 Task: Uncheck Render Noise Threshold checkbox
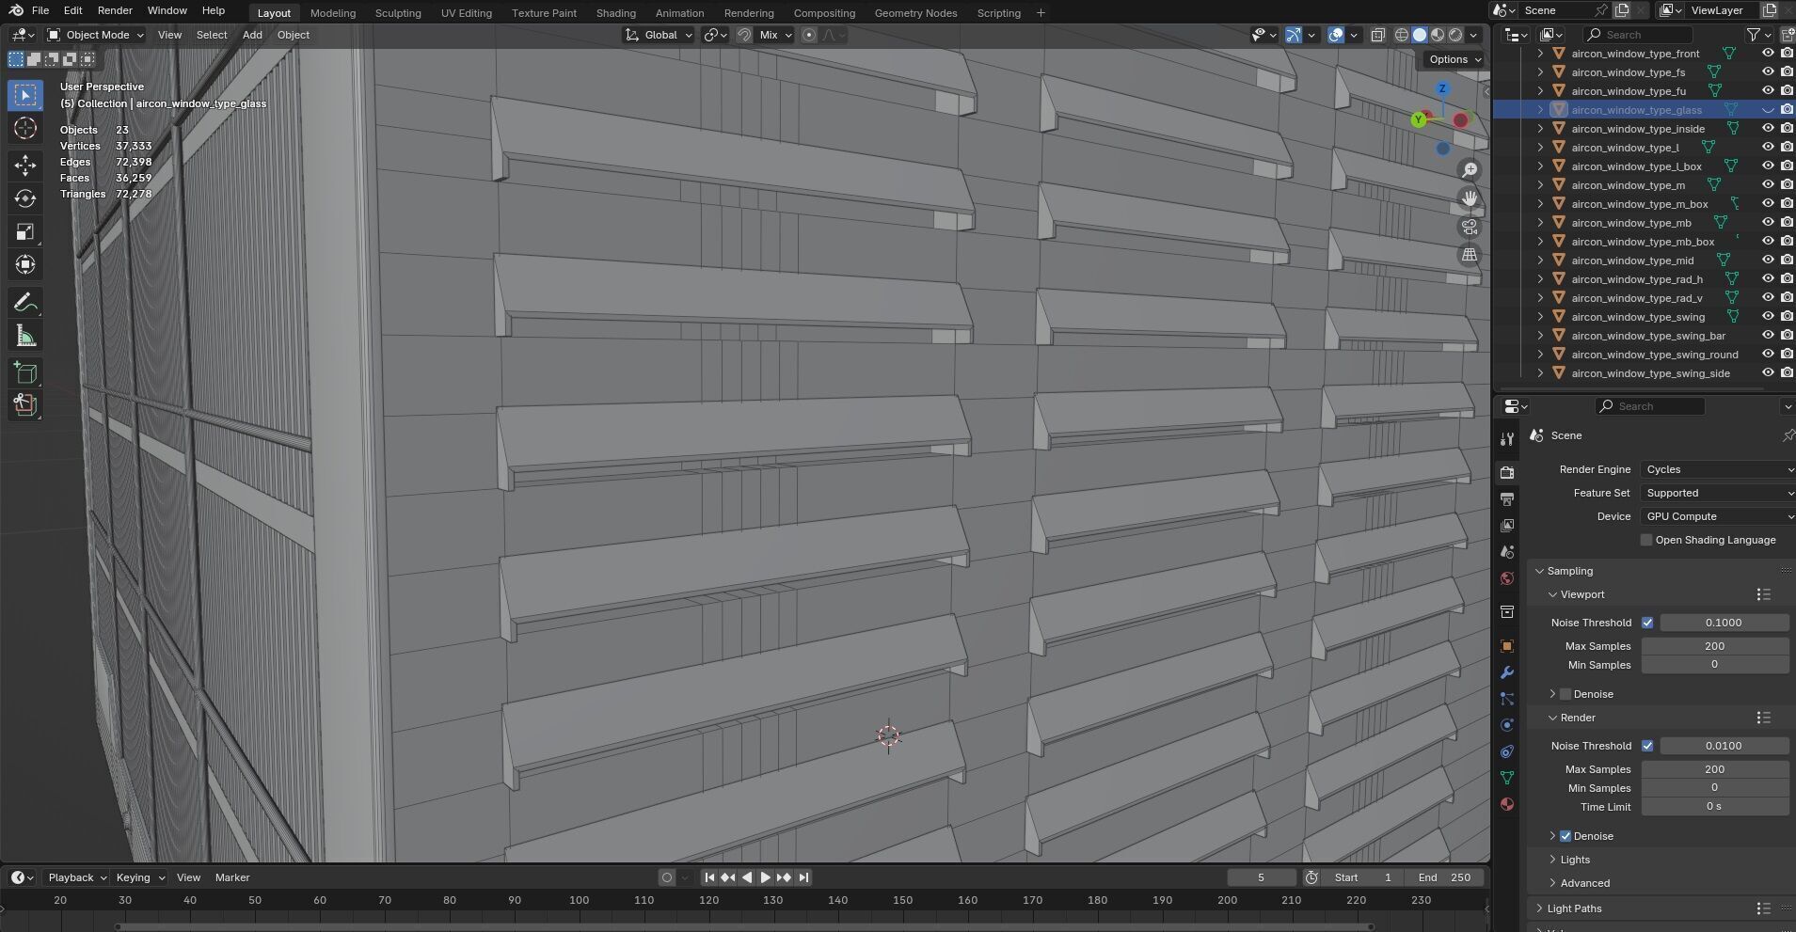1647,746
